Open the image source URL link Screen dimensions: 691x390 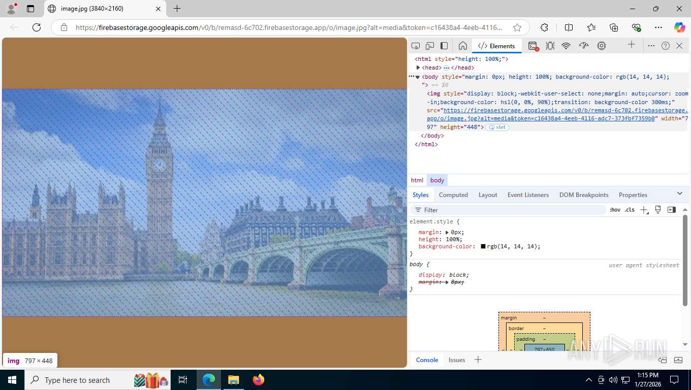557,114
